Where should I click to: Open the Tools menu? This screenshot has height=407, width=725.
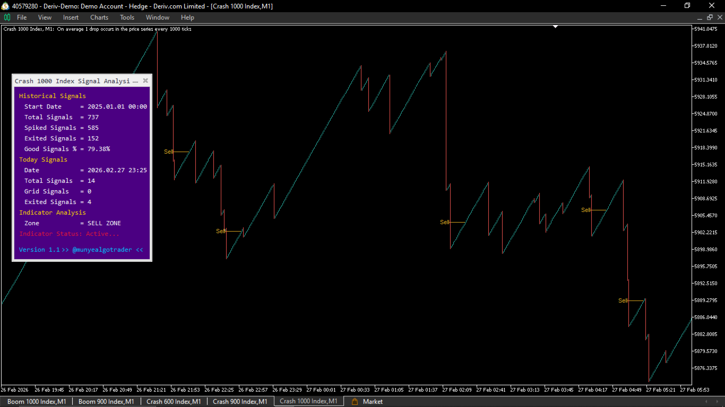tap(127, 17)
